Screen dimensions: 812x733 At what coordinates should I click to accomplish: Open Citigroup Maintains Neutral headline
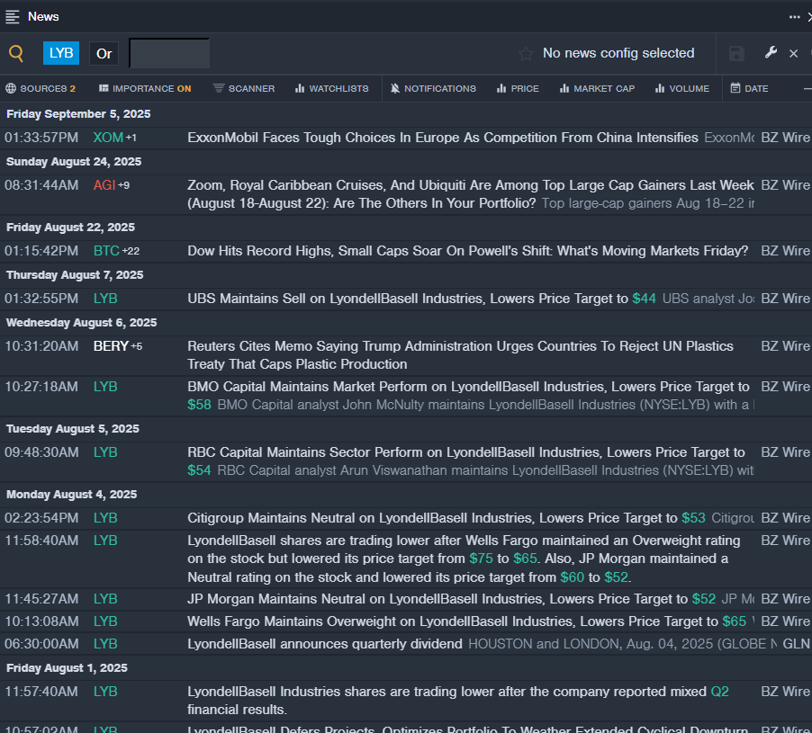click(x=447, y=518)
